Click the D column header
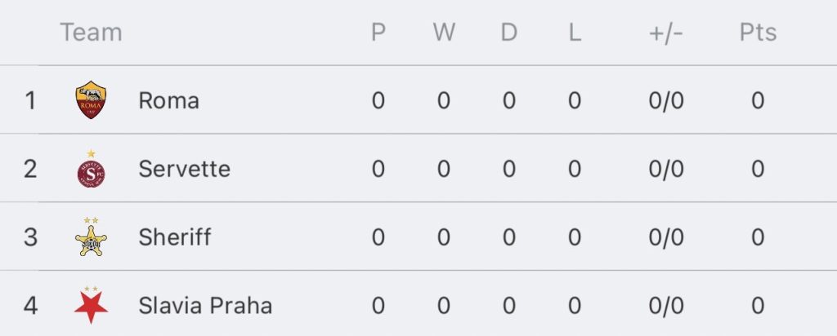Screen dimensions: 837x336 (x=508, y=33)
